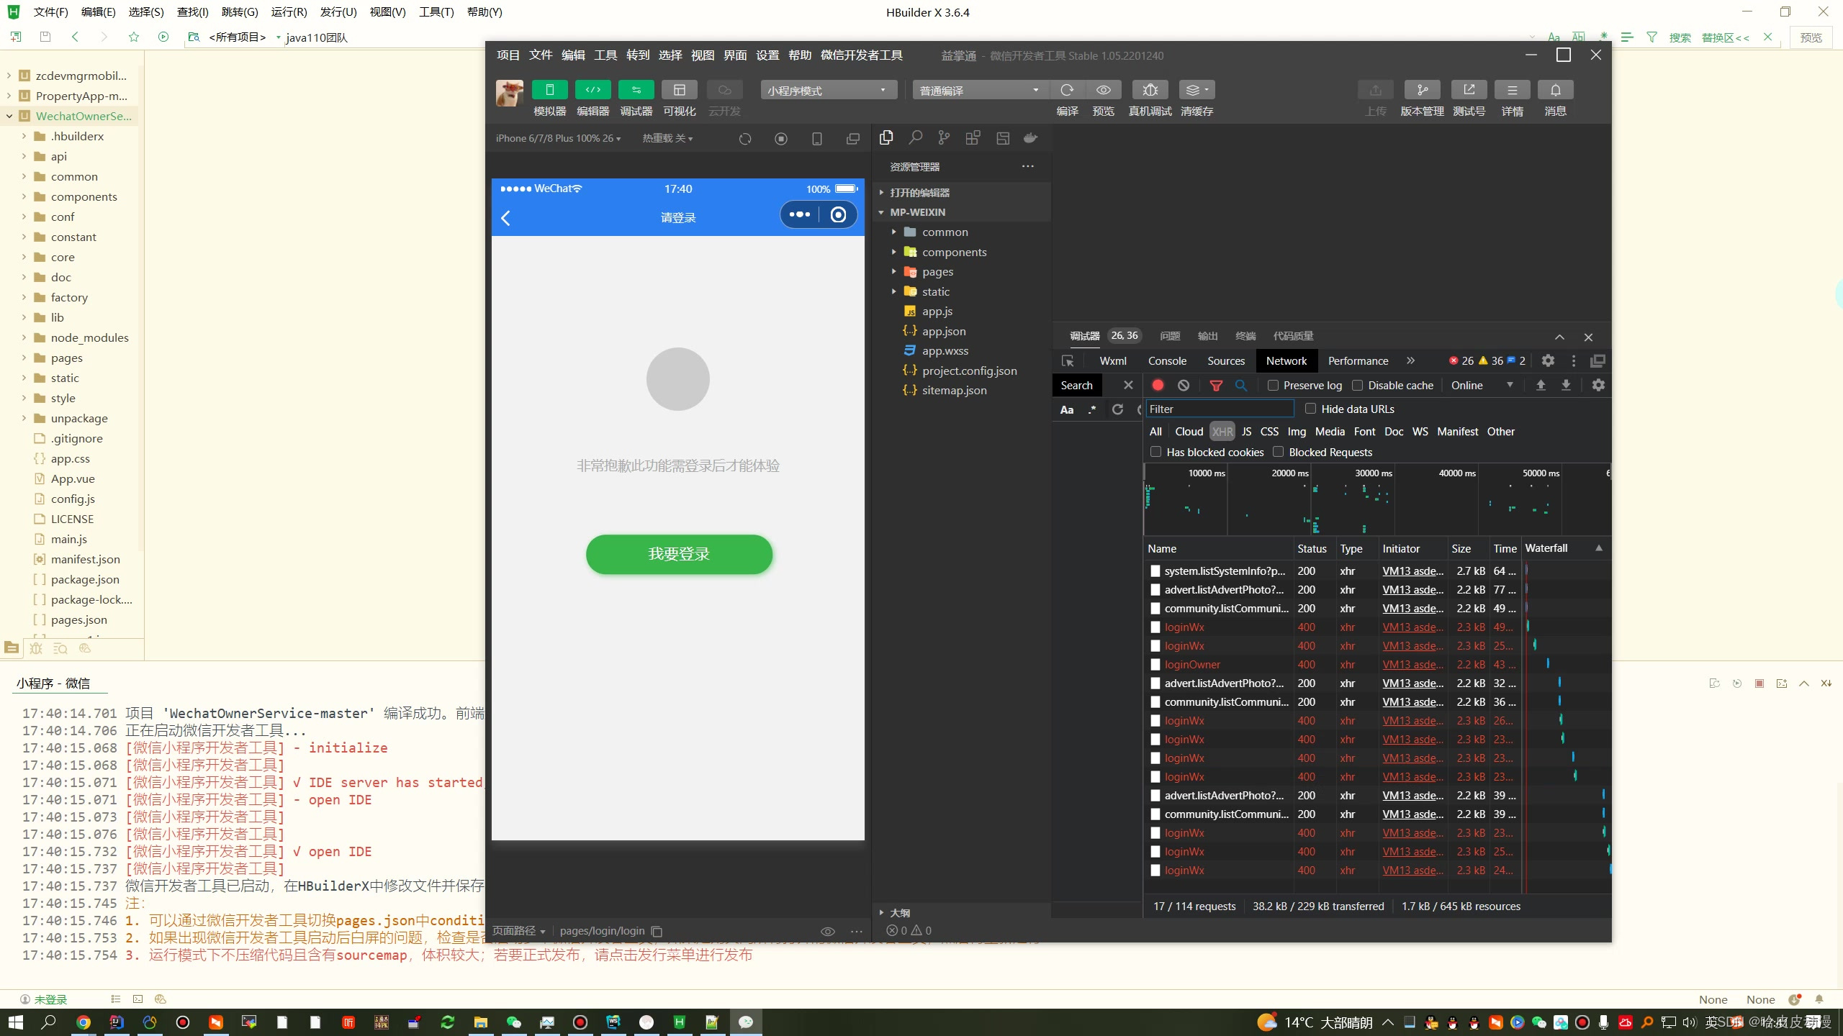Open version management (版本管理) icon
Image resolution: width=1843 pixels, height=1036 pixels.
1422,90
